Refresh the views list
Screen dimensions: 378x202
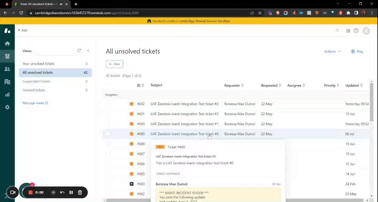coord(79,51)
